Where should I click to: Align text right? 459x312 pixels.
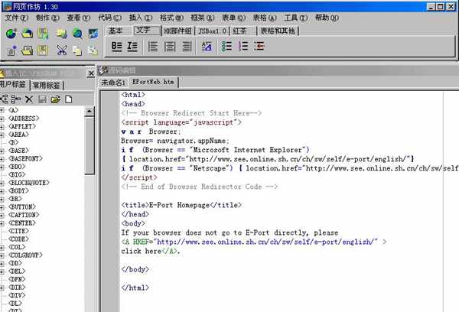pyautogui.click(x=187, y=47)
